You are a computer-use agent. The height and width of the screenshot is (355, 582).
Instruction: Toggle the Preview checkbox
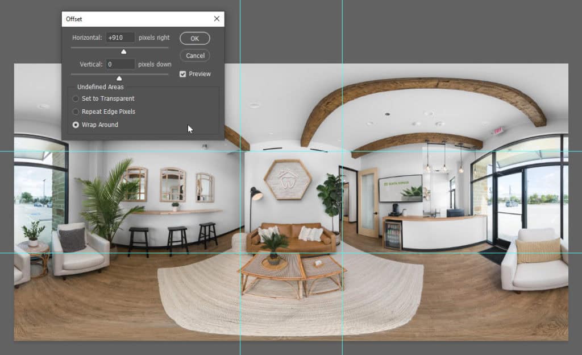coord(182,74)
